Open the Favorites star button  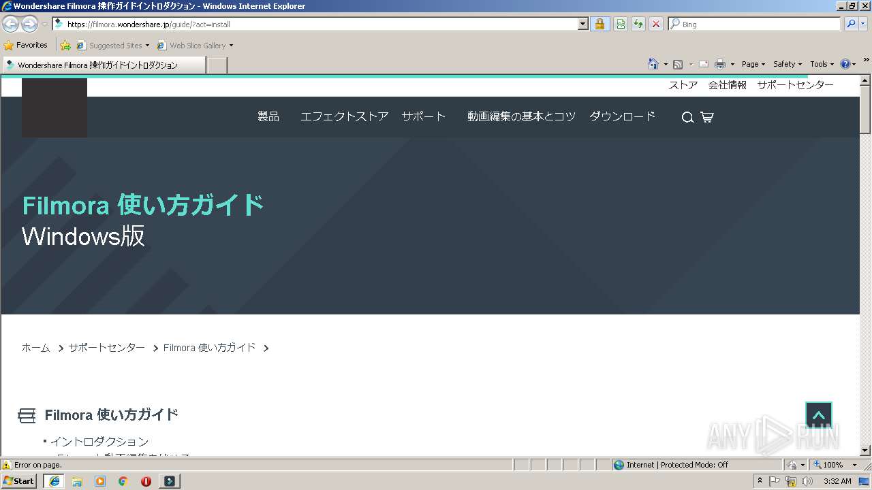[26, 46]
